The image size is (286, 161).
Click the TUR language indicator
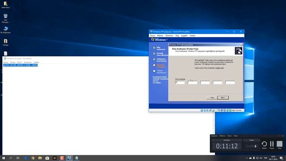point(265,158)
